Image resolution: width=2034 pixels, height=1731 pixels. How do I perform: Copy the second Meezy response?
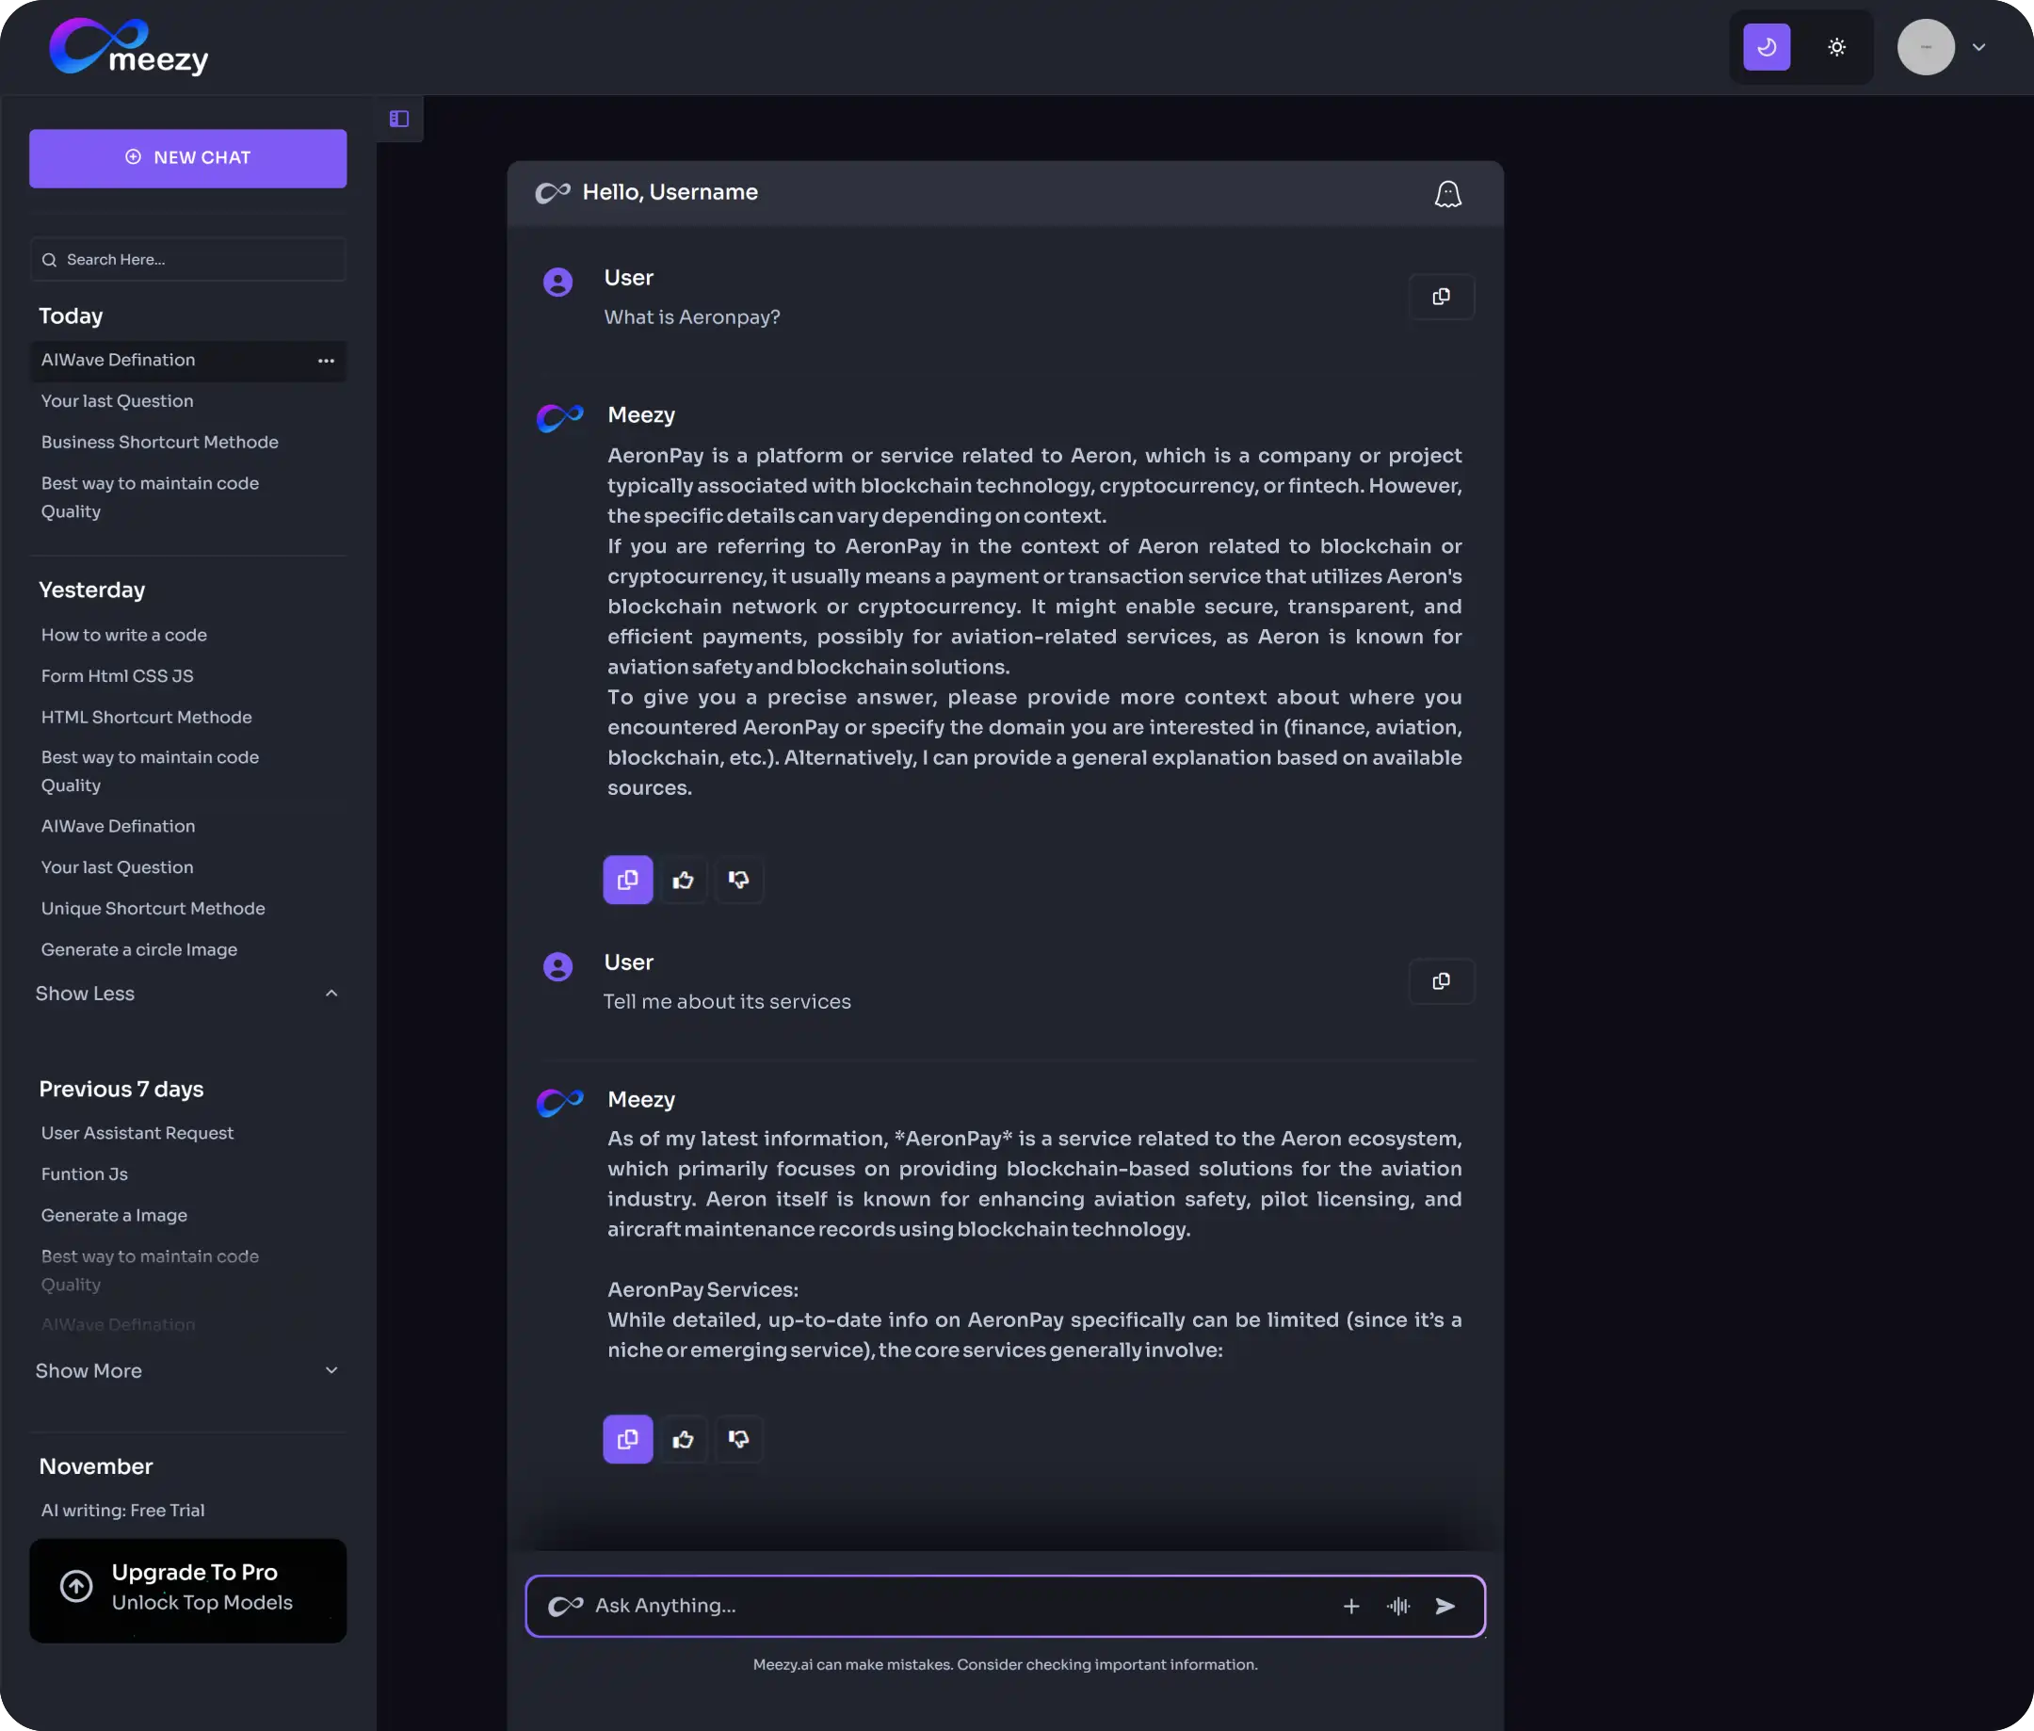[628, 1438]
